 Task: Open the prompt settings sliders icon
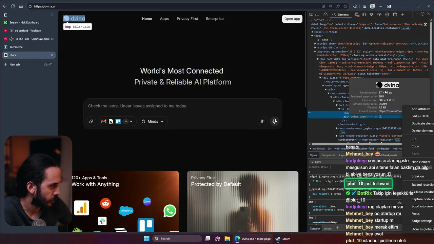[x=262, y=121]
